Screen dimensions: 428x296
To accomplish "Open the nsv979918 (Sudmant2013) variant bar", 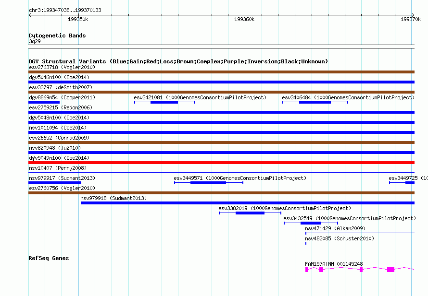I will (248, 203).
